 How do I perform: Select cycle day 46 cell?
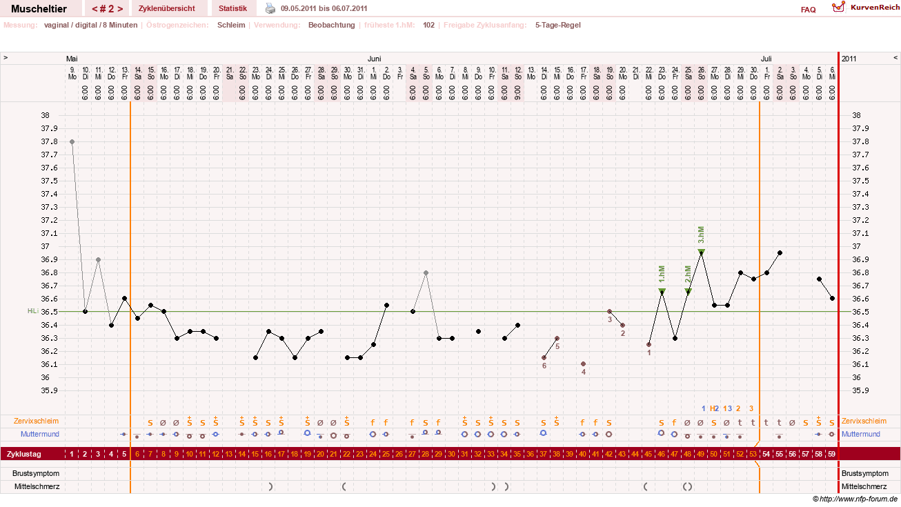[x=662, y=454]
